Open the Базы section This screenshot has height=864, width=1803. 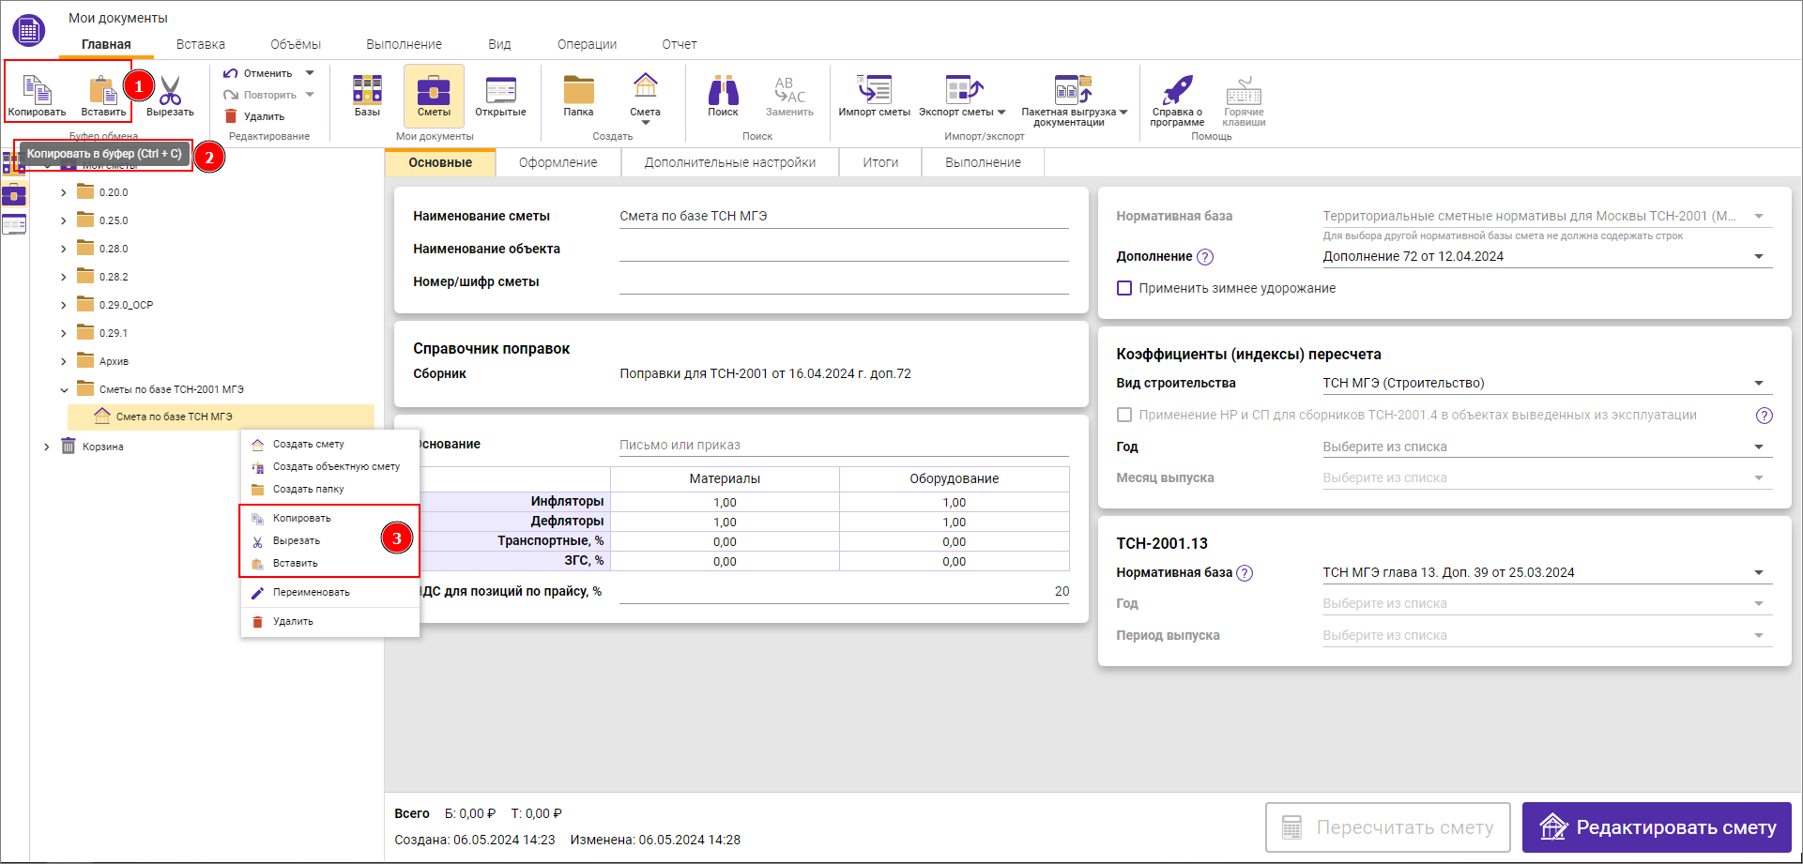[x=367, y=95]
